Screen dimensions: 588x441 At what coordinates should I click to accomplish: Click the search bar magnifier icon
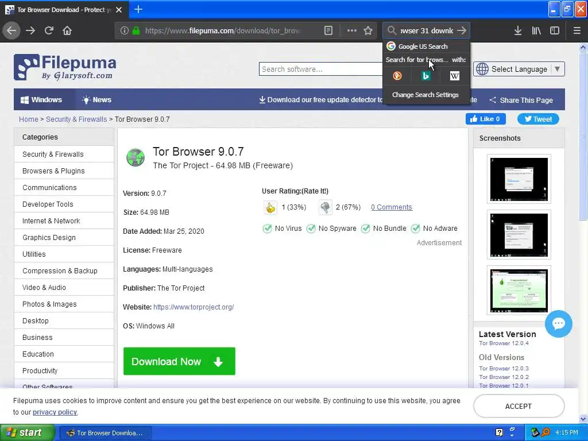tap(392, 30)
